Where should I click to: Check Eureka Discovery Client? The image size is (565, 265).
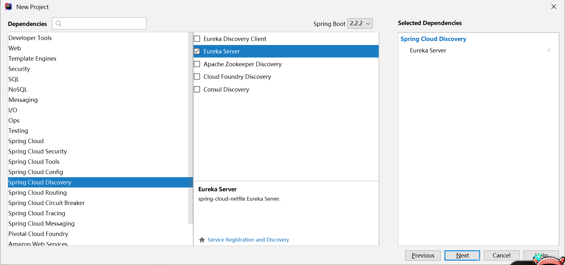pyautogui.click(x=197, y=39)
